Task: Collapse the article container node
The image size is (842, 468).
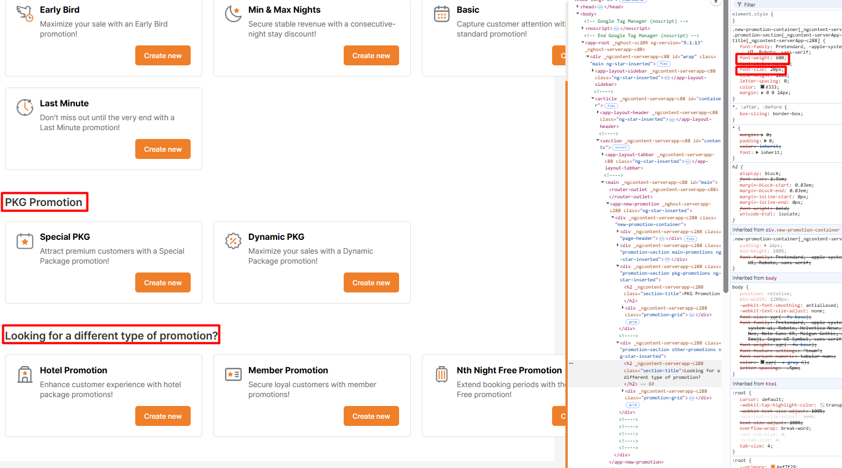Action: (x=593, y=99)
